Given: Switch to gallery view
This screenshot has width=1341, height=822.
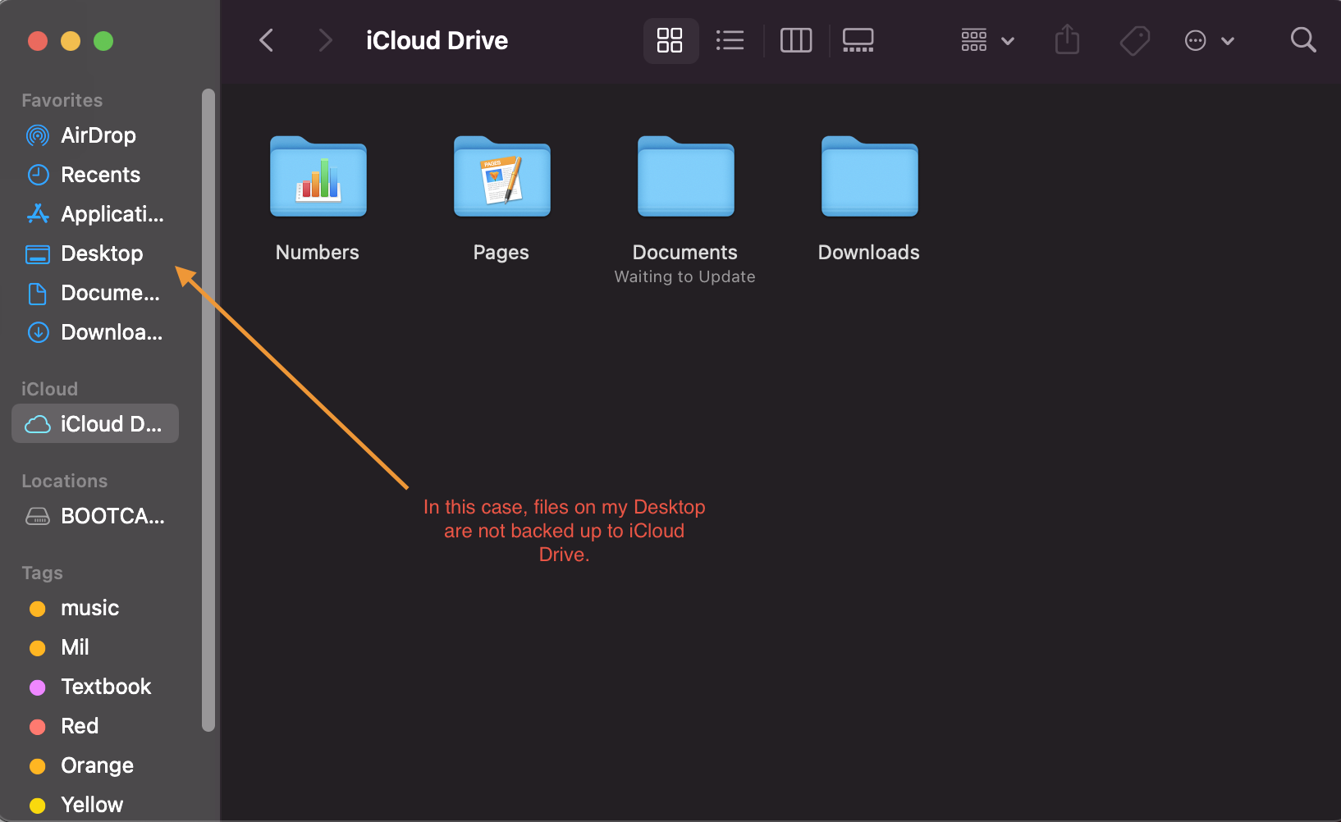Looking at the screenshot, I should (x=858, y=40).
